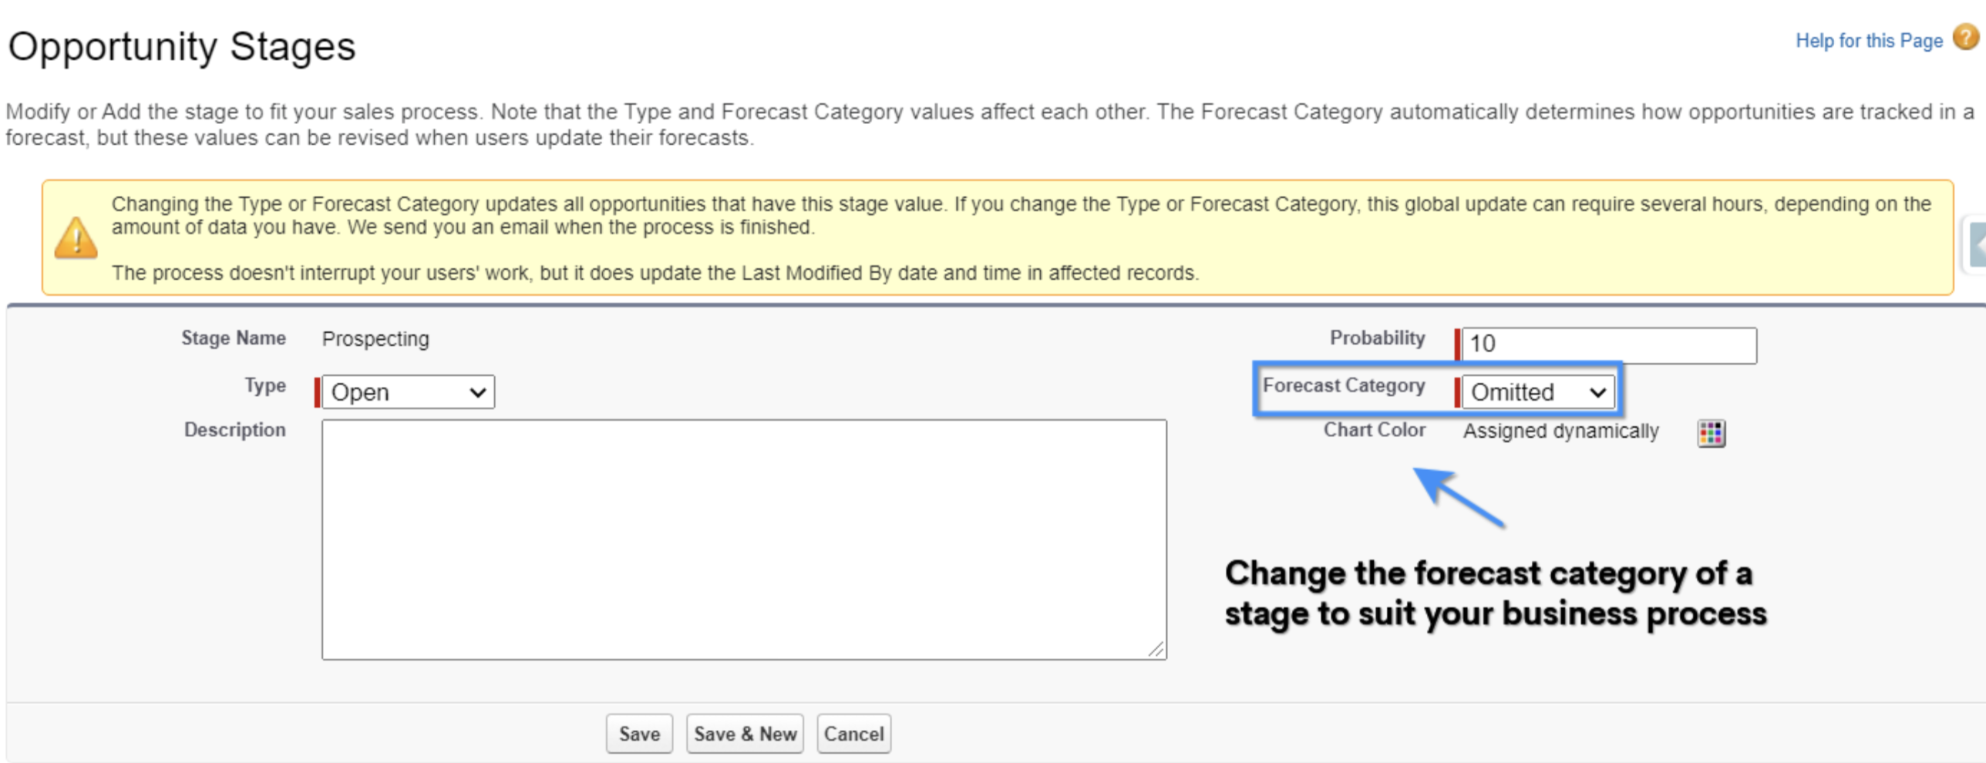
Task: Open the Type dropdown showing Open
Action: pyautogui.click(x=408, y=392)
